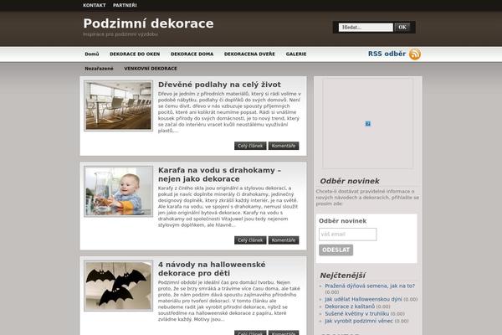
Task: Focus the váš email newsletter field
Action: coord(348,234)
